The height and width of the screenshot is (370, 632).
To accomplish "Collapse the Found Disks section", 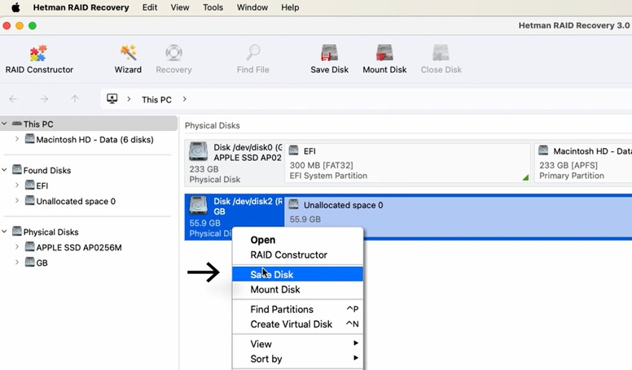I will tap(4, 170).
